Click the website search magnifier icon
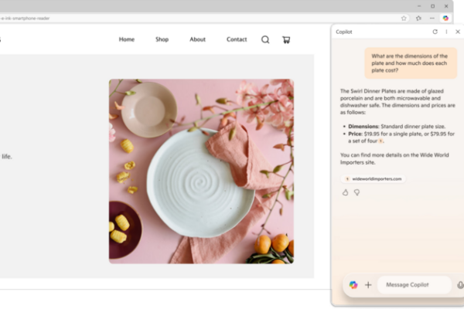464x309 pixels. [265, 39]
